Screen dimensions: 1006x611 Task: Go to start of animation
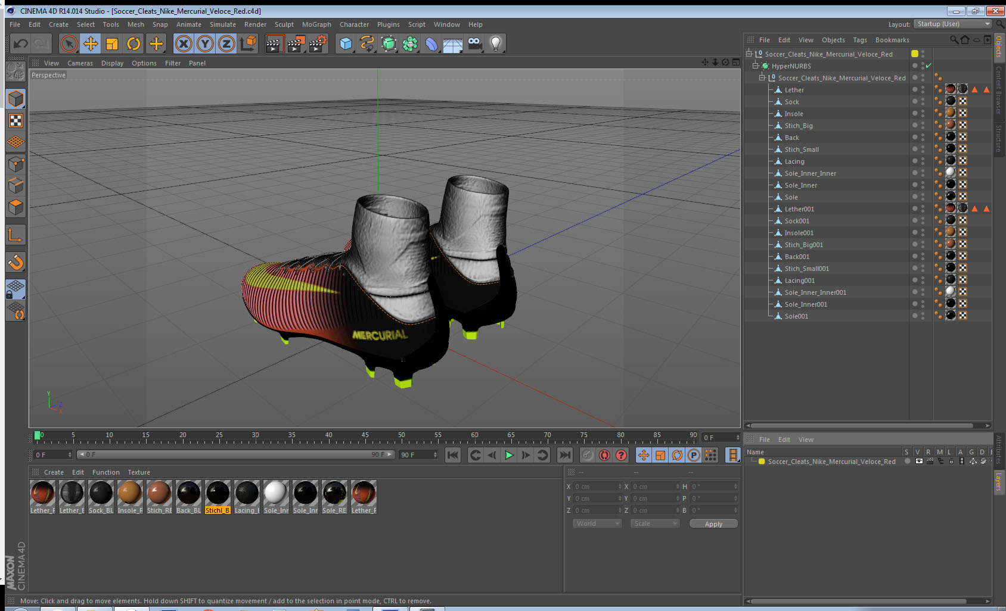[453, 455]
